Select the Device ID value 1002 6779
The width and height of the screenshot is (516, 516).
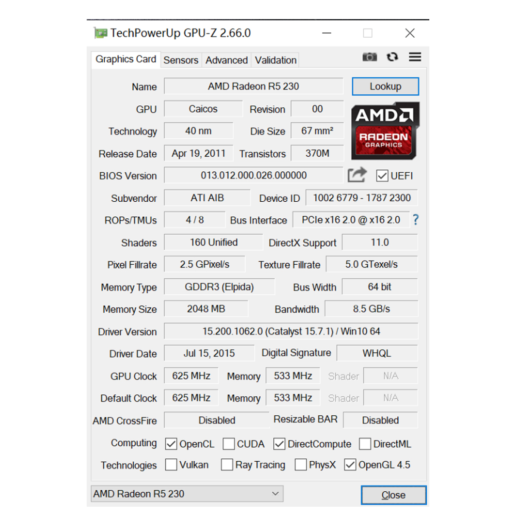[x=362, y=198]
